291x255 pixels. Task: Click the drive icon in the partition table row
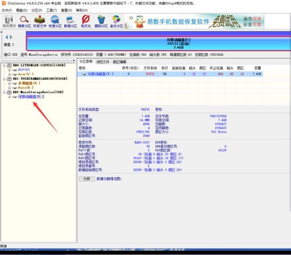coord(84,74)
